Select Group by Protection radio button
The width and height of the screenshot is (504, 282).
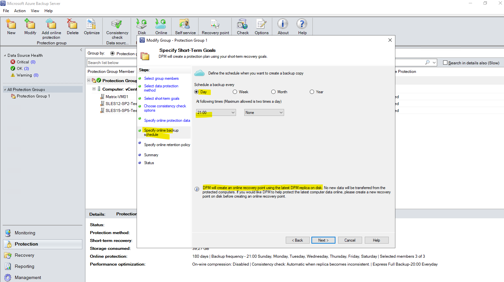tap(113, 54)
